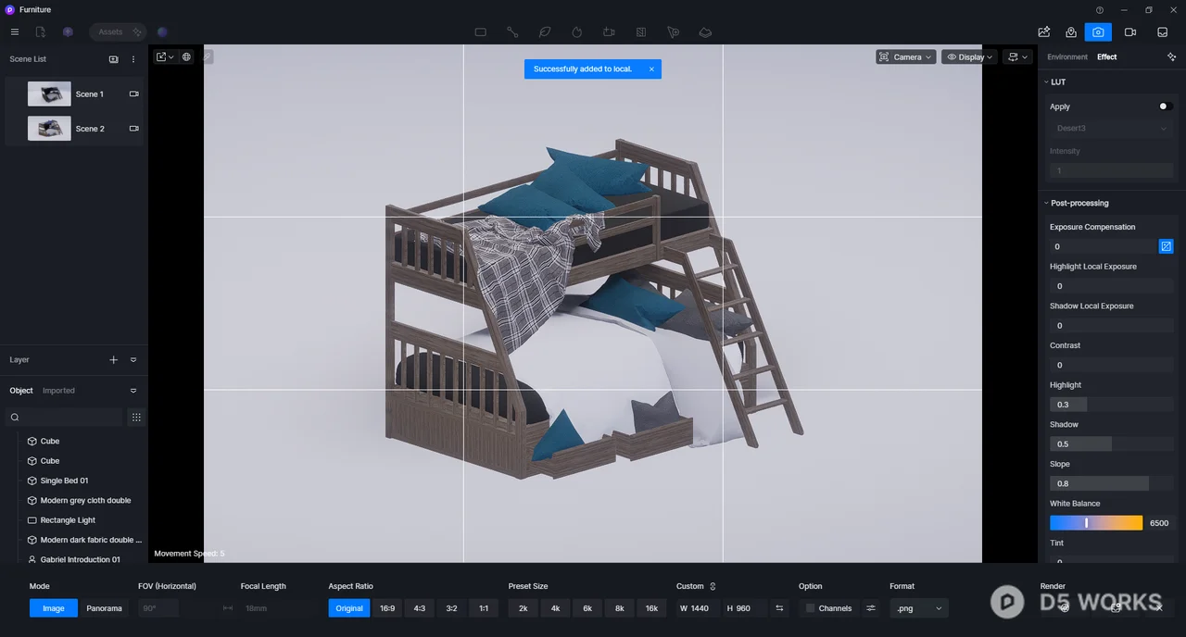The width and height of the screenshot is (1186, 637).
Task: Open the vegetation leaf tool
Action: click(545, 31)
